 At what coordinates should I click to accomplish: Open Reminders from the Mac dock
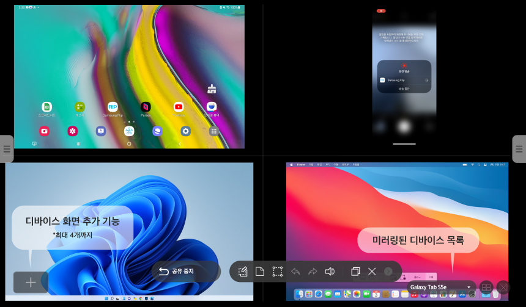click(395, 294)
